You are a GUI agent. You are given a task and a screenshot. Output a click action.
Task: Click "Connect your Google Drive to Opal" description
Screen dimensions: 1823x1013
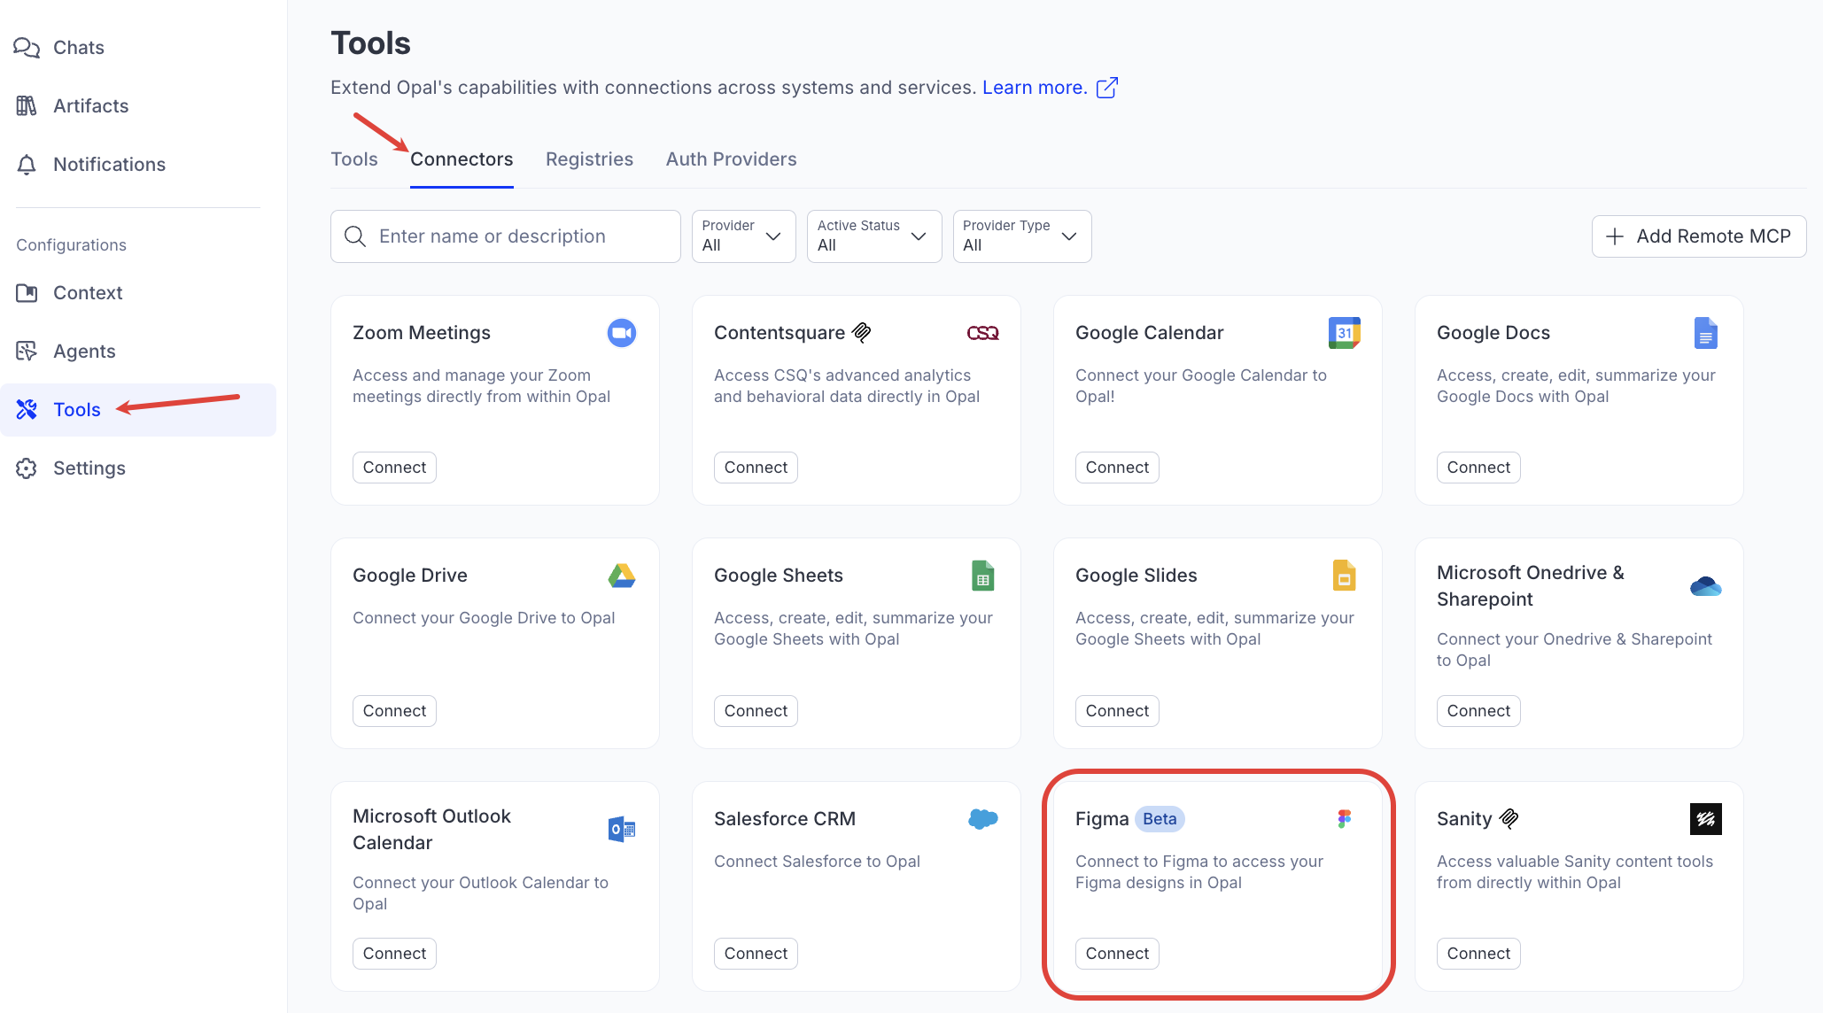(x=484, y=618)
